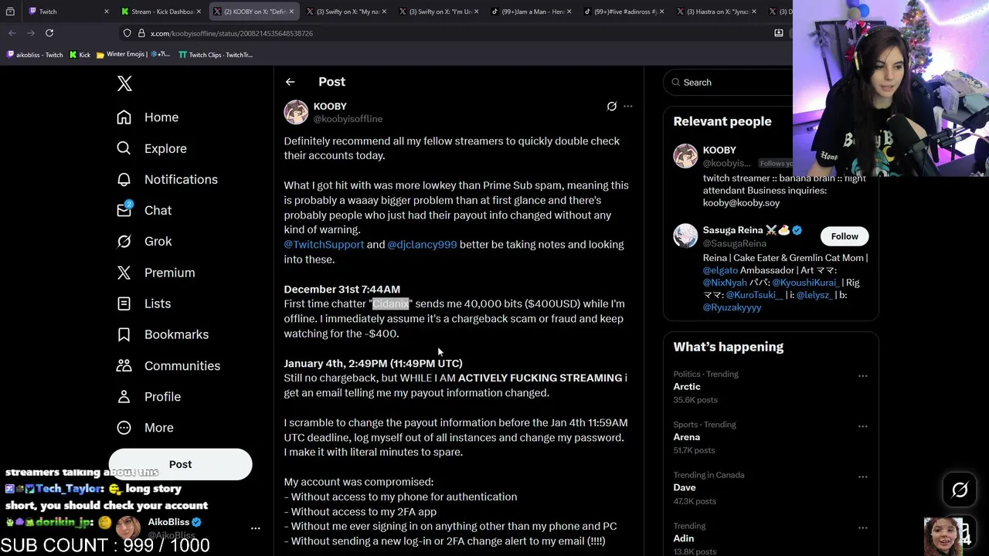Image resolution: width=989 pixels, height=556 pixels.
Task: Open options for the Adin trend
Action: [862, 527]
